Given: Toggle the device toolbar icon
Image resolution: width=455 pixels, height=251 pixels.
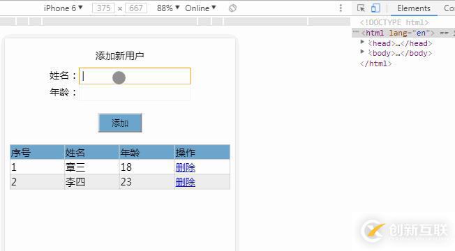Looking at the screenshot, I should tap(375, 8).
